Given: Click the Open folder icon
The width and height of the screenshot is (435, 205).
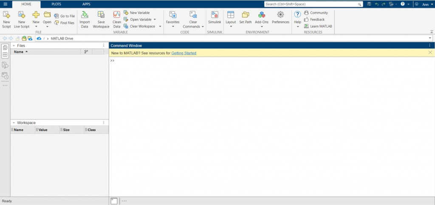Looking at the screenshot, I should pyautogui.click(x=47, y=14).
